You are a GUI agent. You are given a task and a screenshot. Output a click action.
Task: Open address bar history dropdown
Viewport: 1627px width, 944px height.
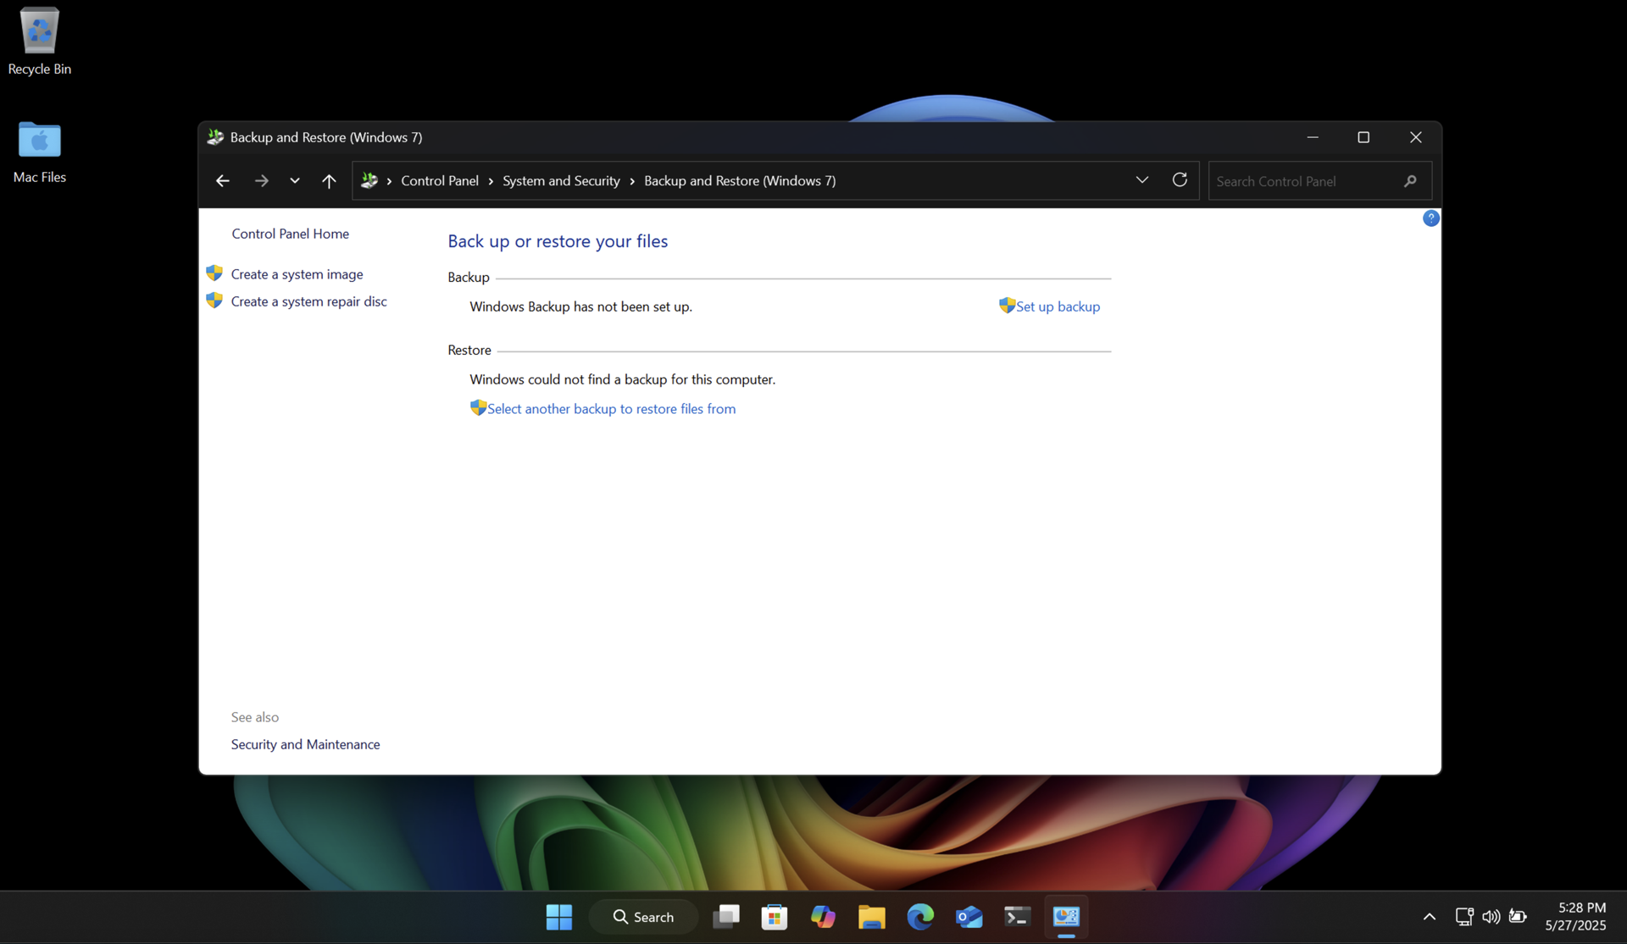click(x=1141, y=179)
